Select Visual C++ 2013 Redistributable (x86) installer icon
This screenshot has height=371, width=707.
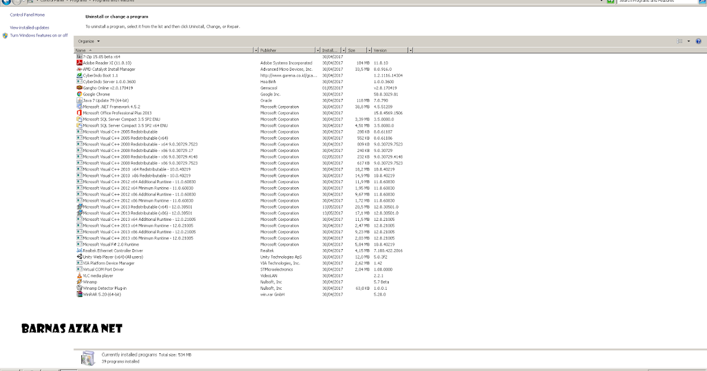[x=79, y=213]
